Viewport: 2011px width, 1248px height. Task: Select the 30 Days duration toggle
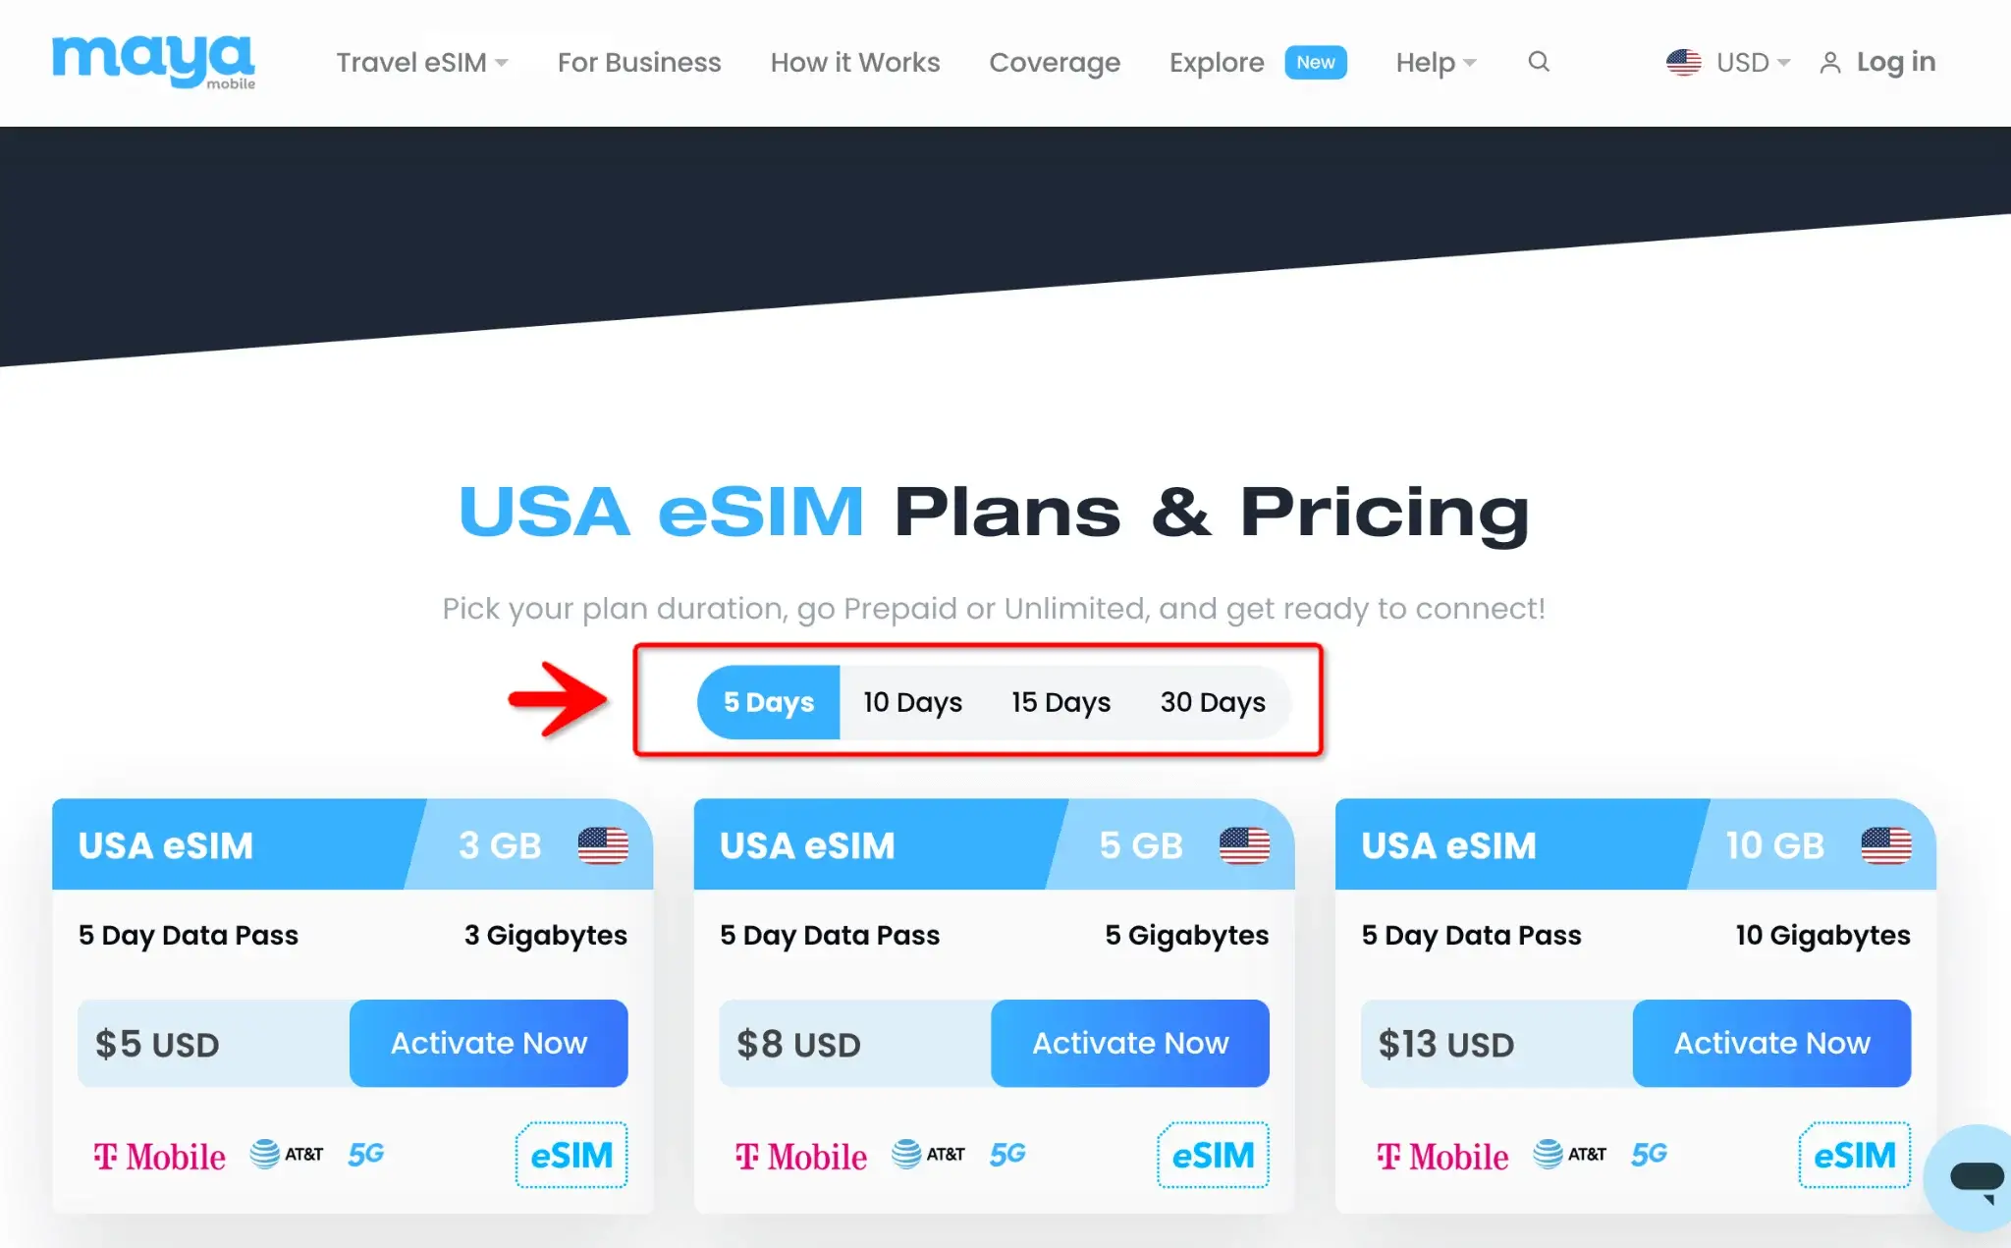coord(1212,702)
